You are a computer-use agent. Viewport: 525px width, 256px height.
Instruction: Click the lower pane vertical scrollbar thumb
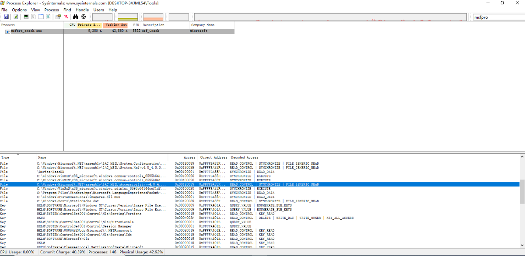point(522,191)
